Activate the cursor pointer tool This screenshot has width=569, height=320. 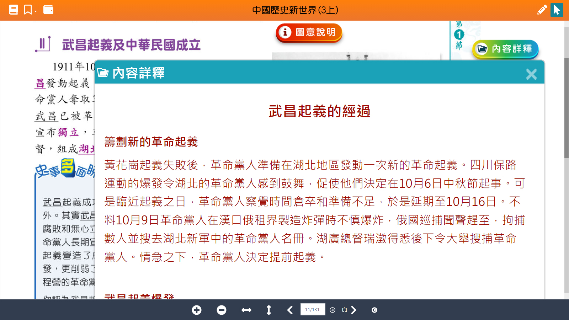557,10
